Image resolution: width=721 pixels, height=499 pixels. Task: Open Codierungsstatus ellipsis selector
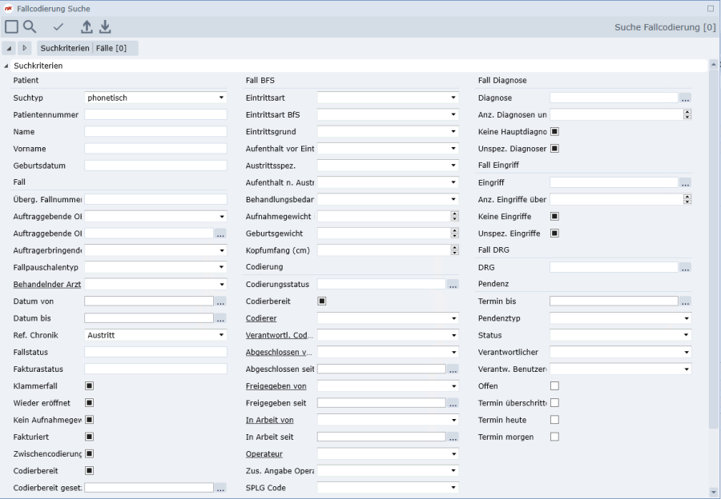point(453,284)
